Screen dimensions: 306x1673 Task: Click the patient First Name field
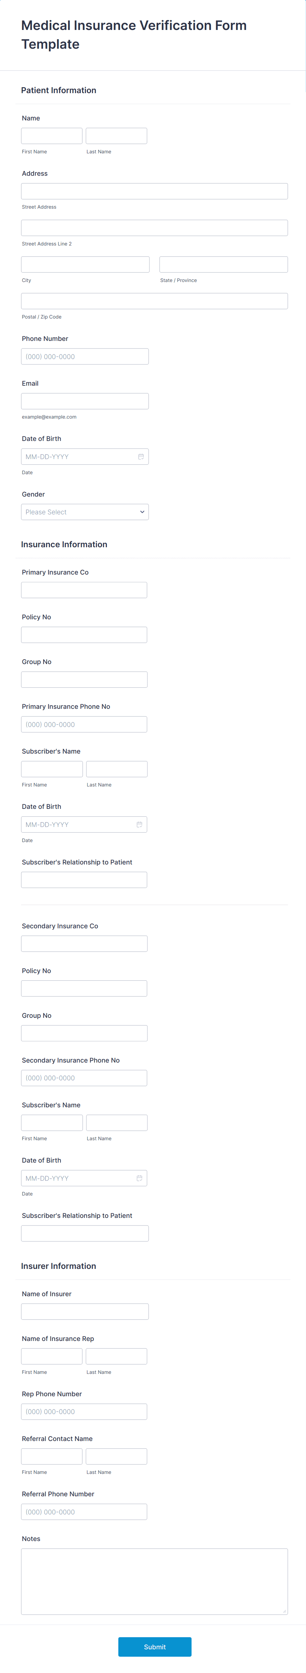(51, 136)
